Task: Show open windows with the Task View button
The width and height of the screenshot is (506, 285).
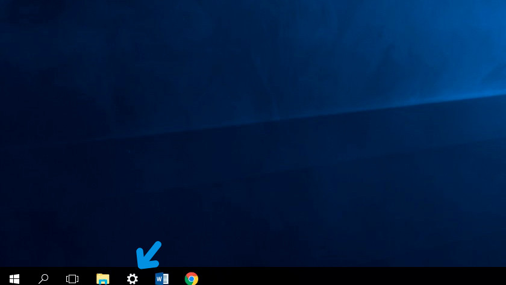Action: click(x=72, y=278)
